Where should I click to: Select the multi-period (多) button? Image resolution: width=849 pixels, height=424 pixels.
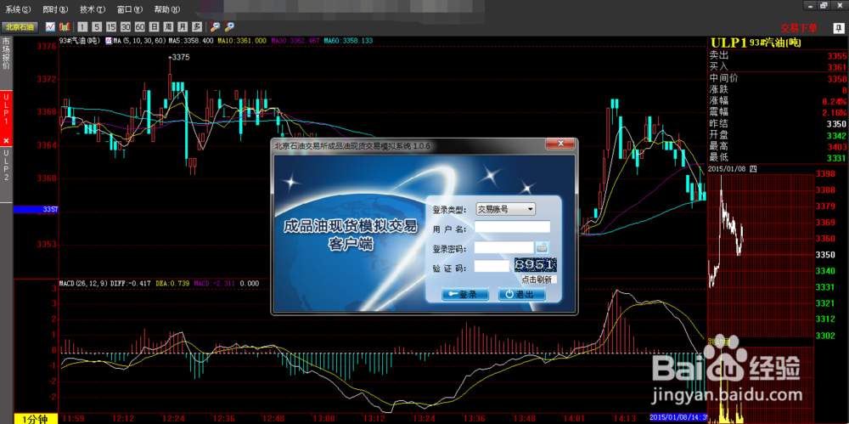pos(197,26)
